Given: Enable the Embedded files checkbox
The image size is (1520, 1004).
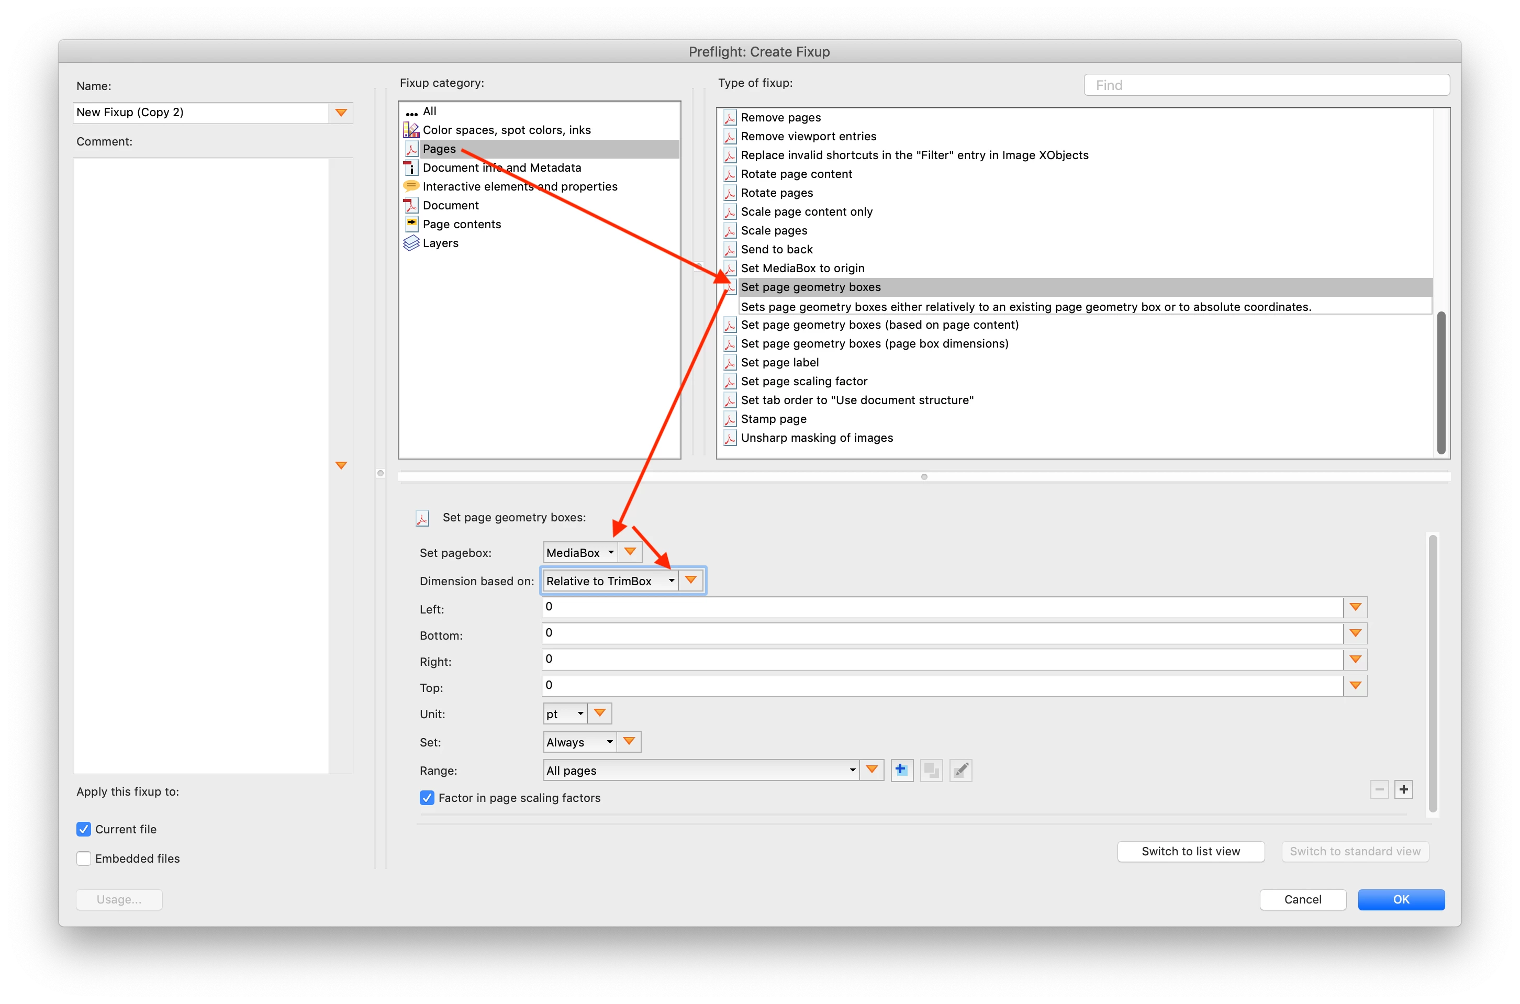Looking at the screenshot, I should click(x=84, y=858).
